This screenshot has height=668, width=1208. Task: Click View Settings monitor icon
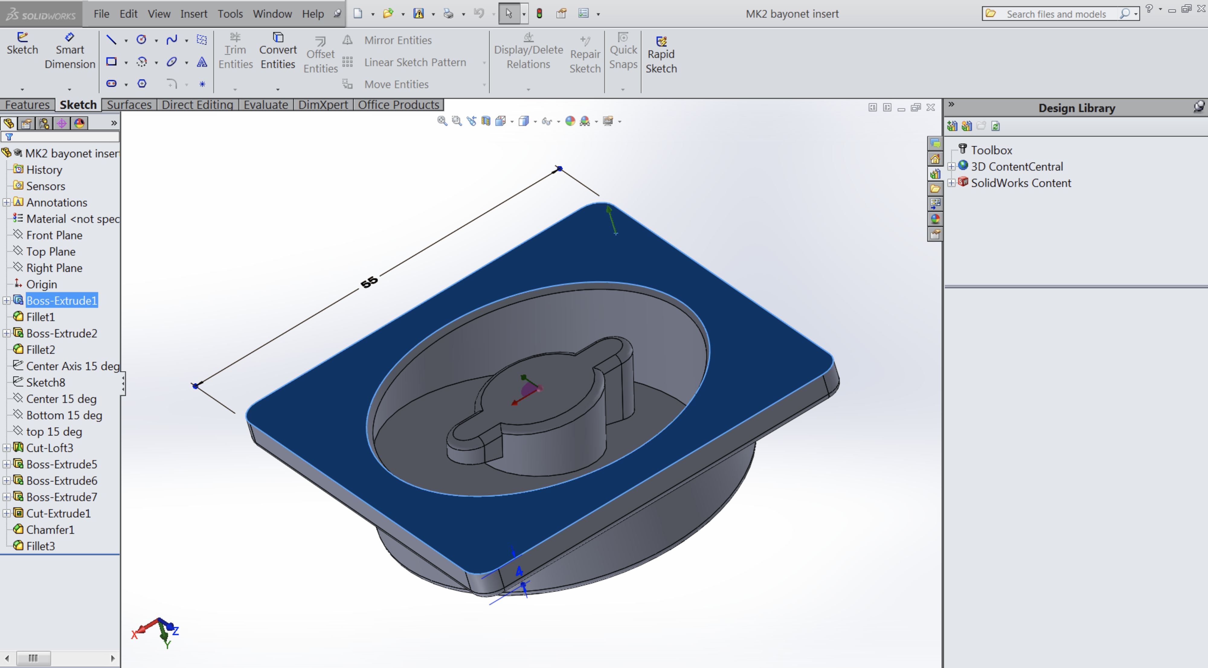(x=608, y=121)
